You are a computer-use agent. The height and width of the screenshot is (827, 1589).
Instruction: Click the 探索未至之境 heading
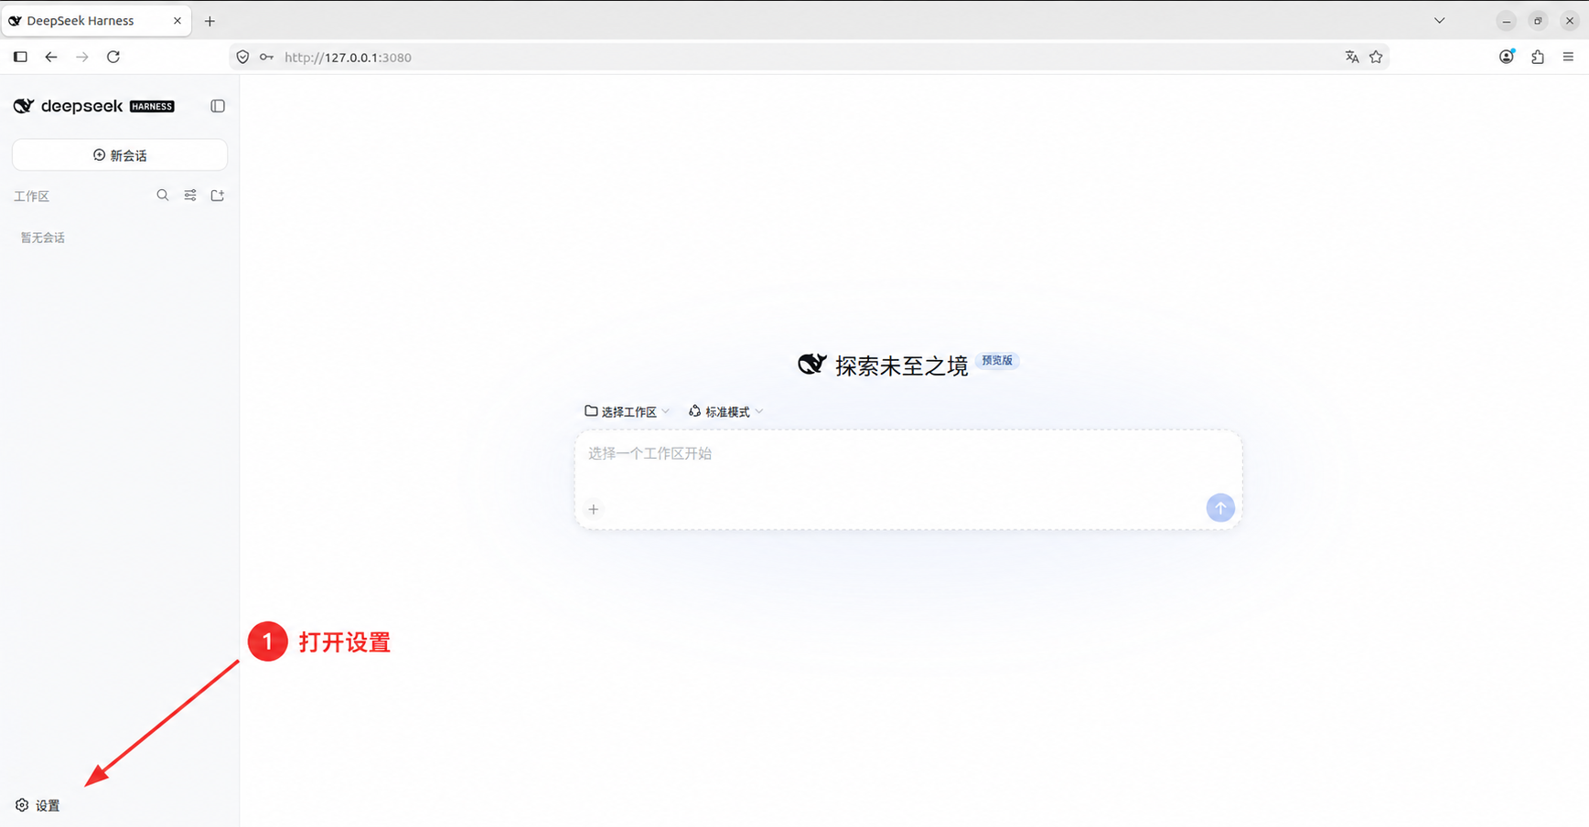(x=901, y=366)
